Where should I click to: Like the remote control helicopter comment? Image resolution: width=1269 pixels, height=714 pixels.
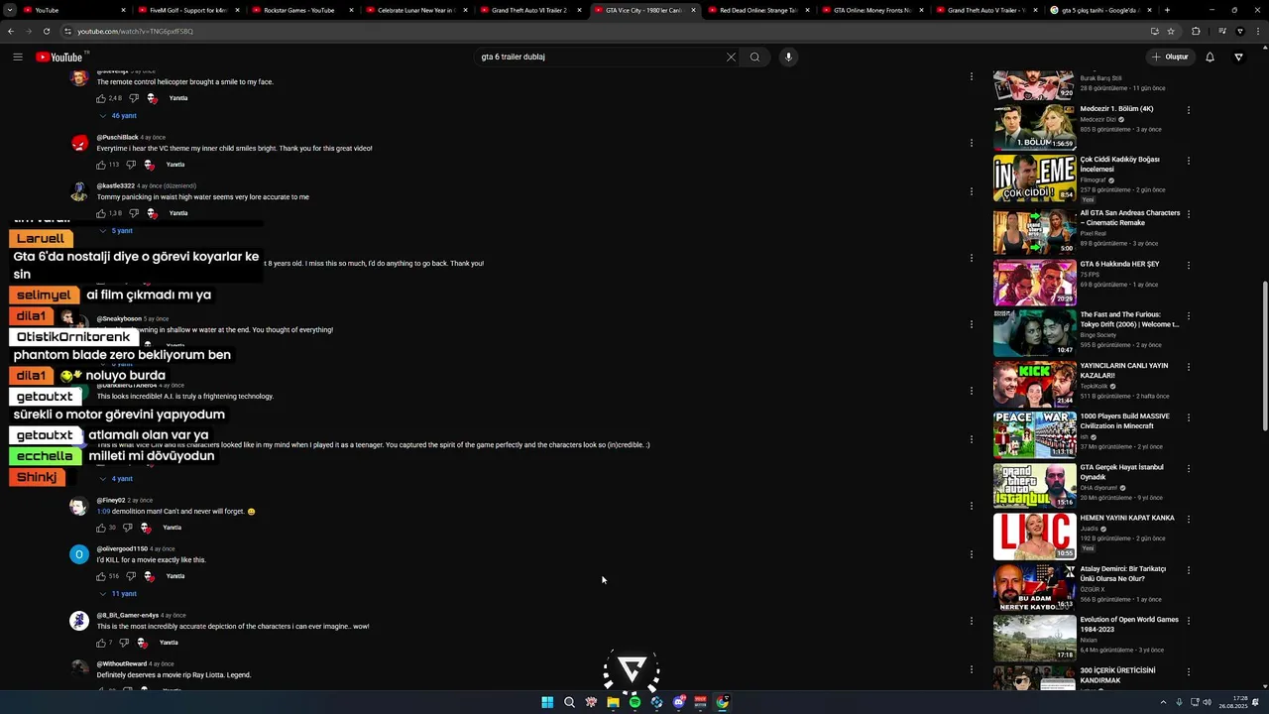[101, 98]
